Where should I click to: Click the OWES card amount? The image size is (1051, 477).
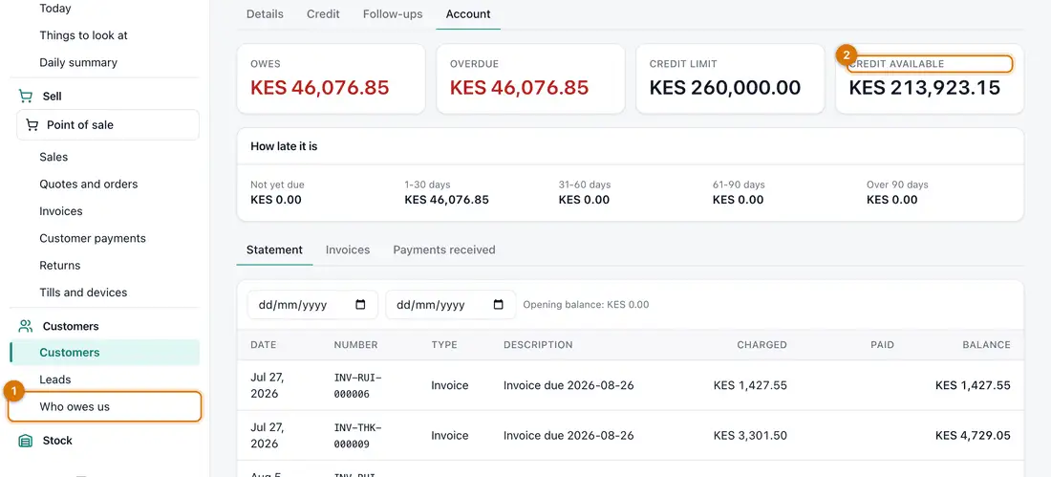pyautogui.click(x=320, y=88)
